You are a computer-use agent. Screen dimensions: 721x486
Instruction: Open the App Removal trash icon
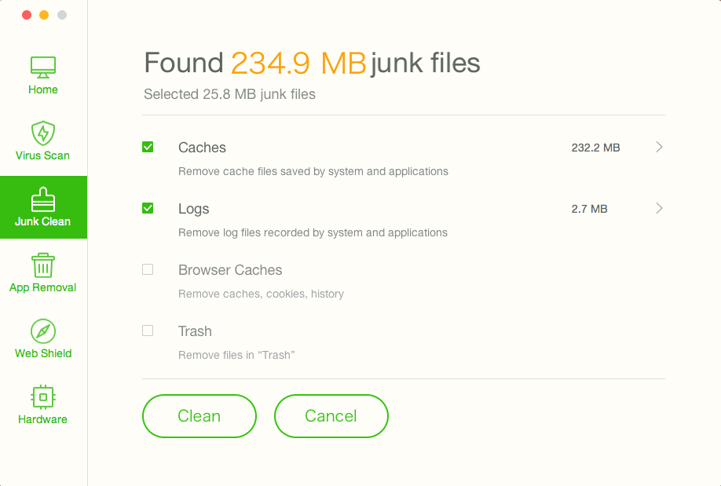(43, 265)
